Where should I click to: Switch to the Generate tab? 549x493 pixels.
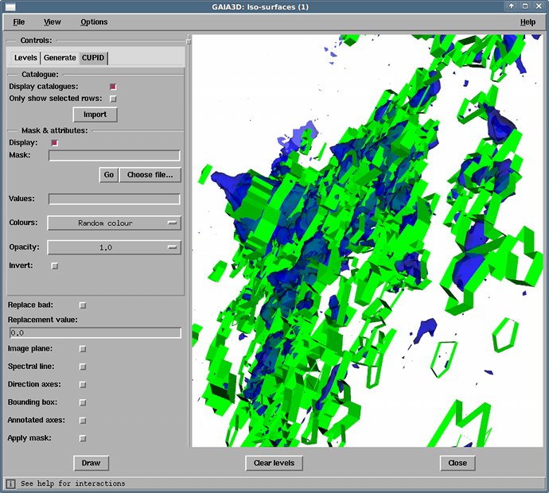(60, 58)
